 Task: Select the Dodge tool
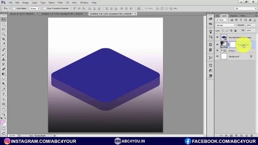tap(4, 84)
